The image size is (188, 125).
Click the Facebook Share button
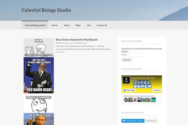(x=156, y=90)
